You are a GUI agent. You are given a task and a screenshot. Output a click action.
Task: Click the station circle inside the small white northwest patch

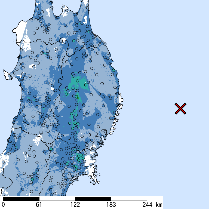tap(34, 66)
